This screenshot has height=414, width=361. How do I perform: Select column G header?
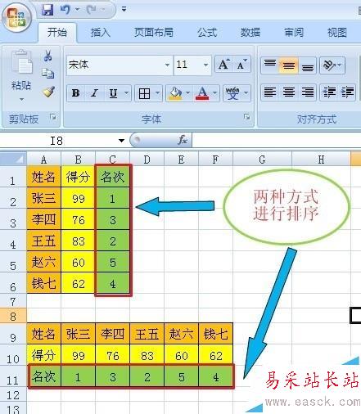pyautogui.click(x=262, y=160)
